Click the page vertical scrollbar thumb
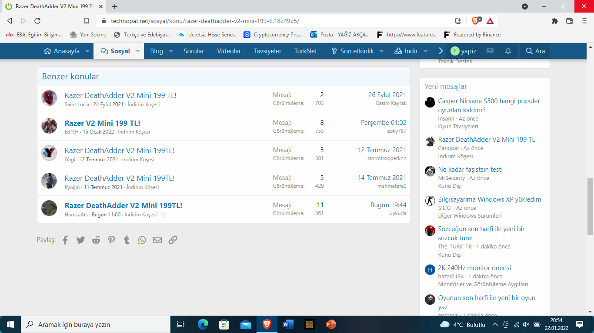This screenshot has width=594, height=333. point(590,206)
